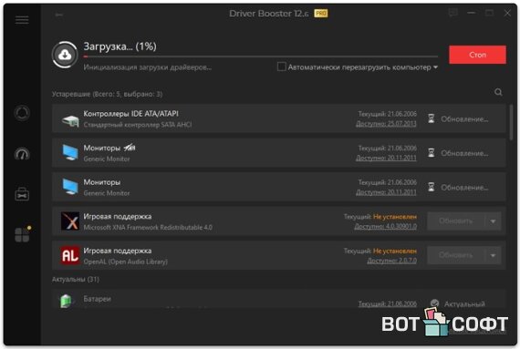This screenshot has width=520, height=349.
Task: Open Доступно 2.0.7.0 link for OpenAL
Action: pos(391,261)
